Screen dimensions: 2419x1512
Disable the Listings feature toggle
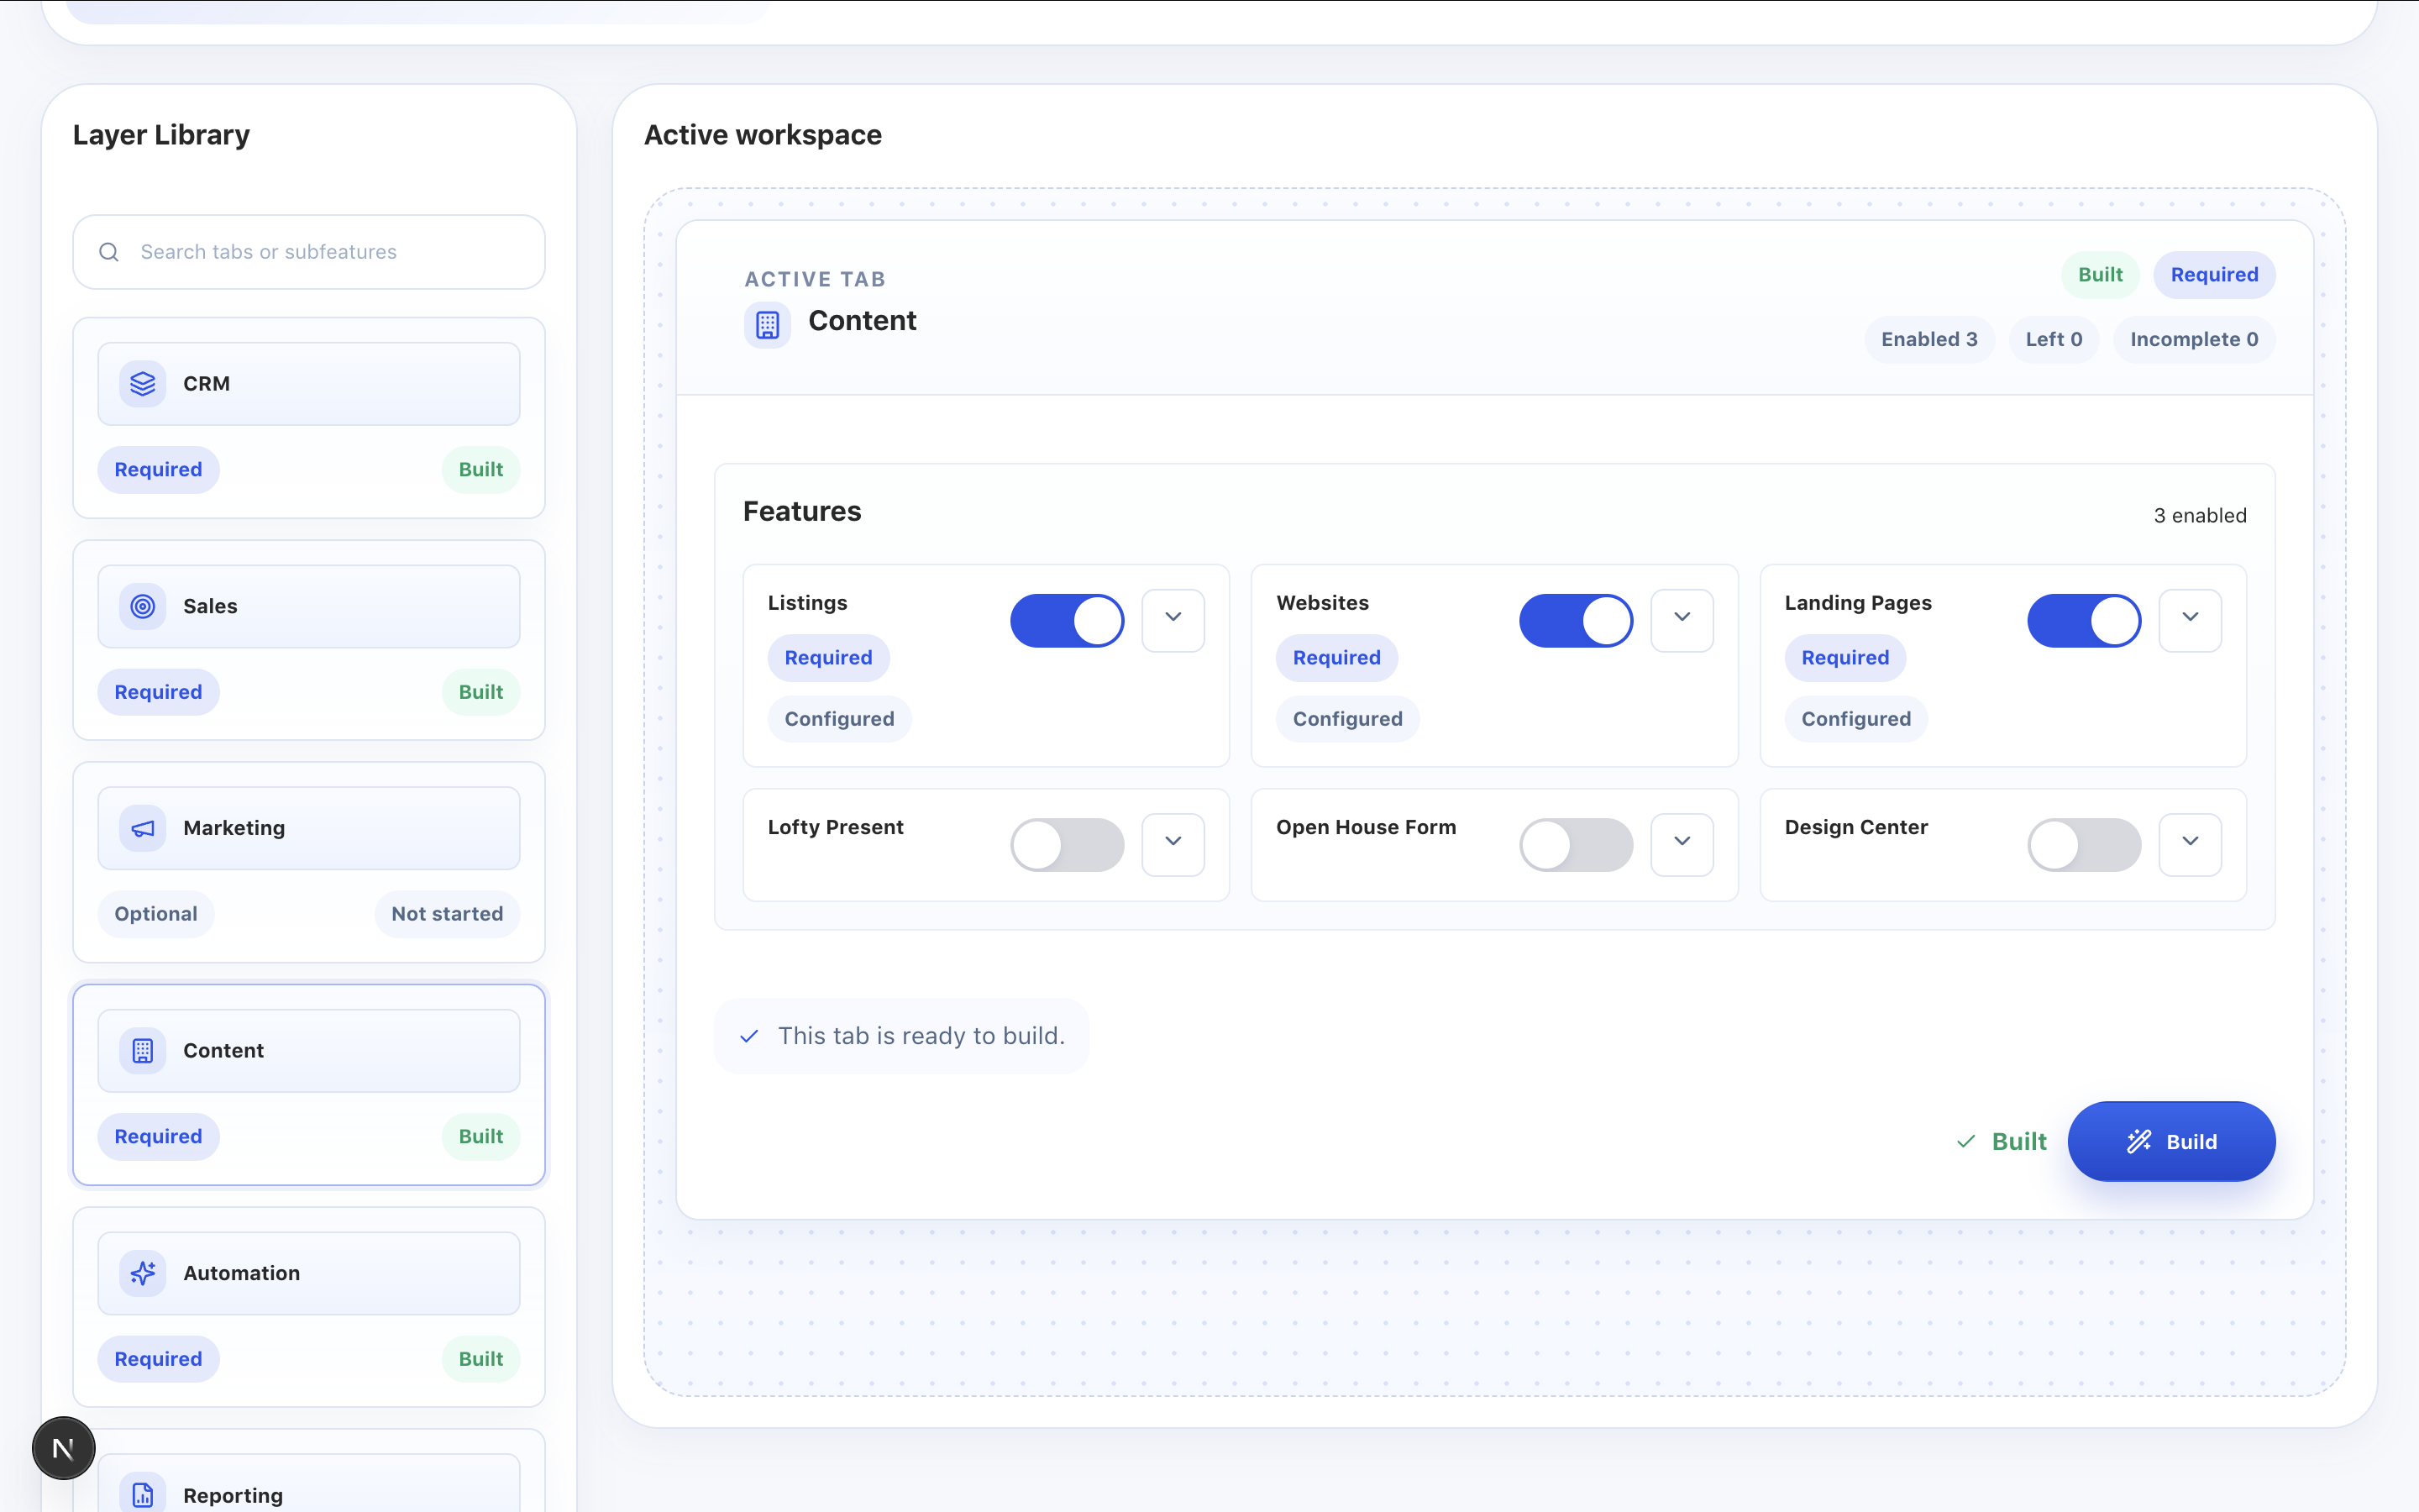1067,620
